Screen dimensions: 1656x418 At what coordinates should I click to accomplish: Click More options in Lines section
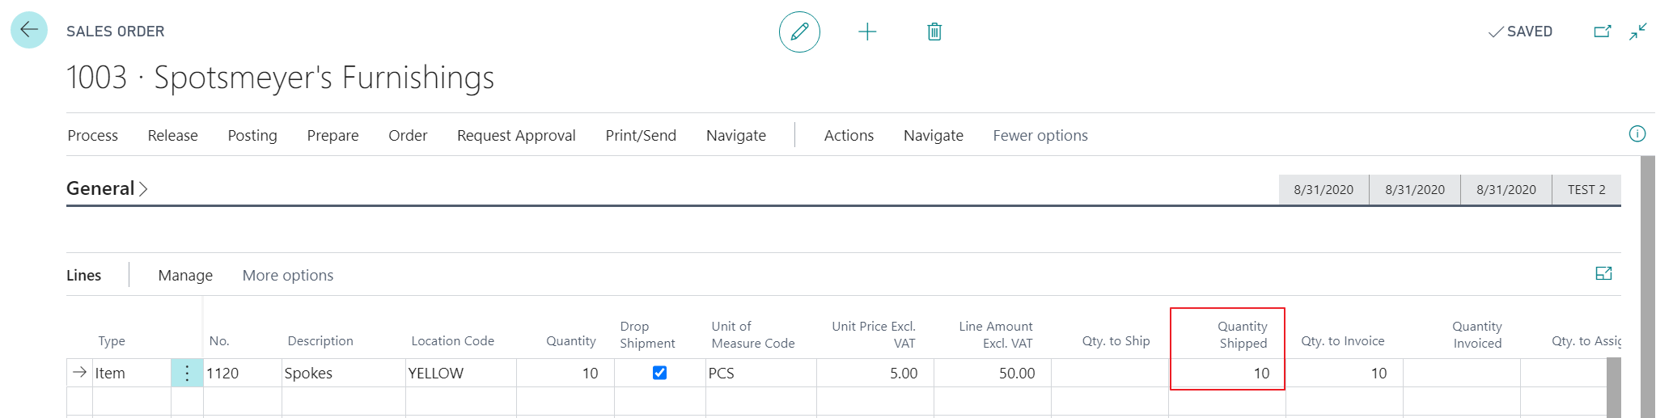(x=288, y=276)
